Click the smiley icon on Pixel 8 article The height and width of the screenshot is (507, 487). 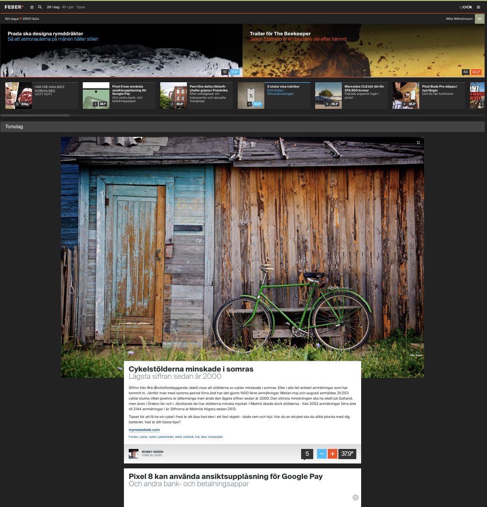point(355,498)
